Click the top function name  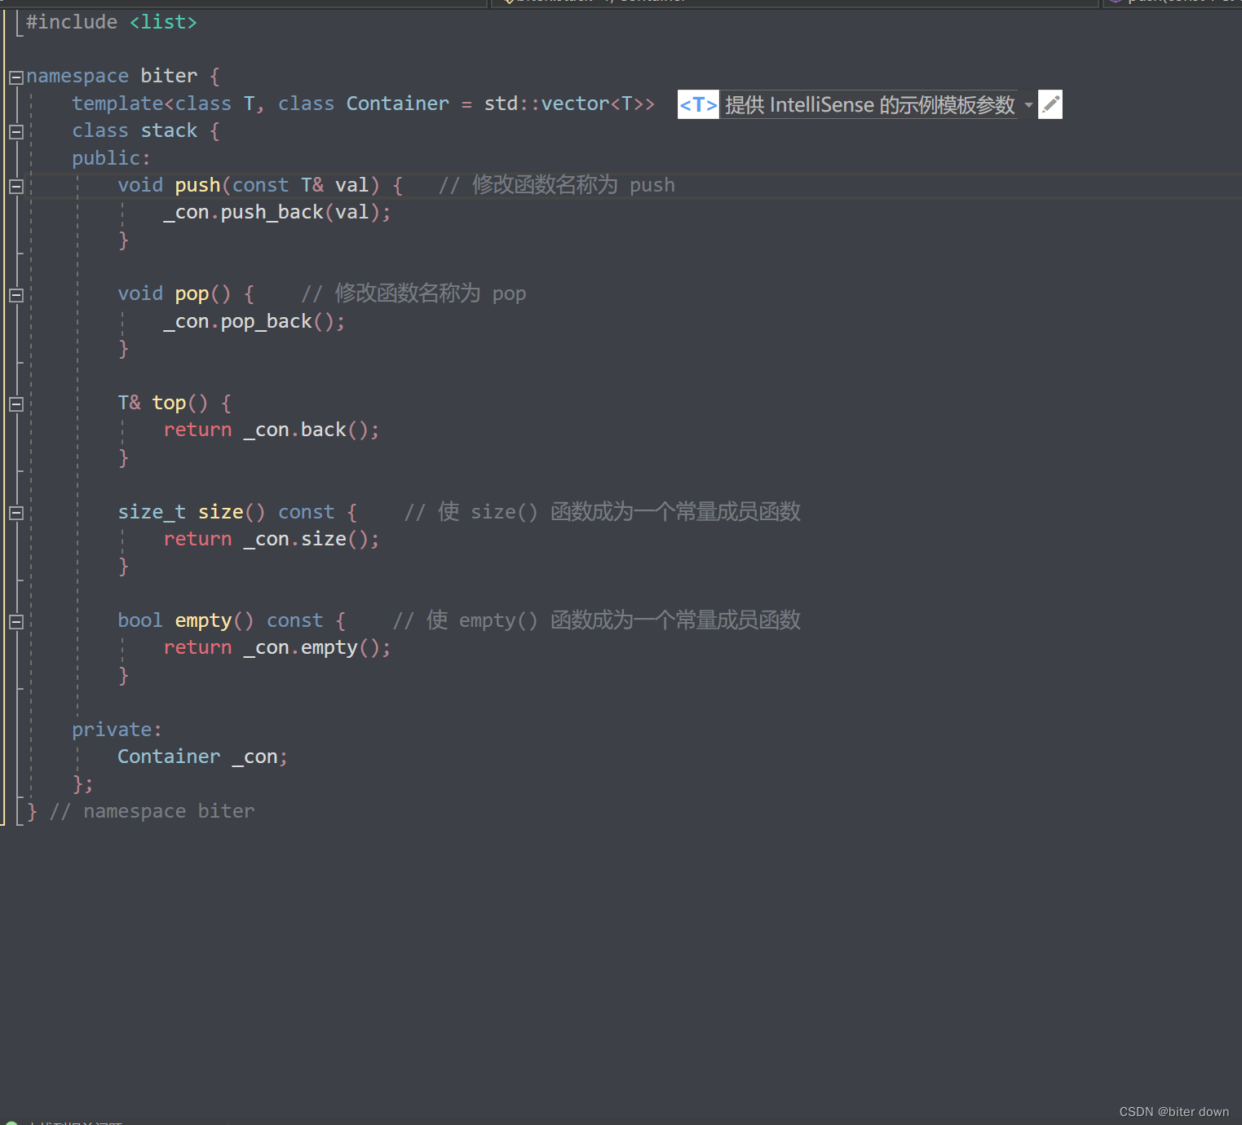click(169, 403)
